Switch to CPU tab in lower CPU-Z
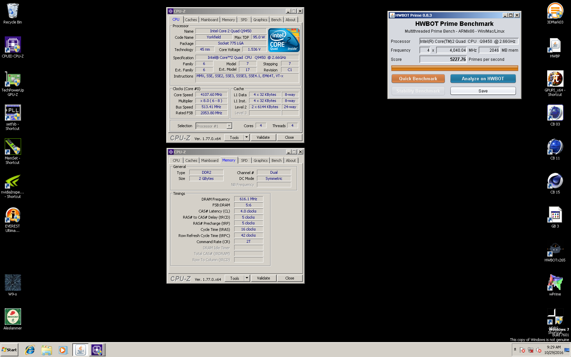 tap(176, 160)
